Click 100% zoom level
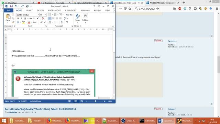Screen dimensions: 220x124 point(110,101)
